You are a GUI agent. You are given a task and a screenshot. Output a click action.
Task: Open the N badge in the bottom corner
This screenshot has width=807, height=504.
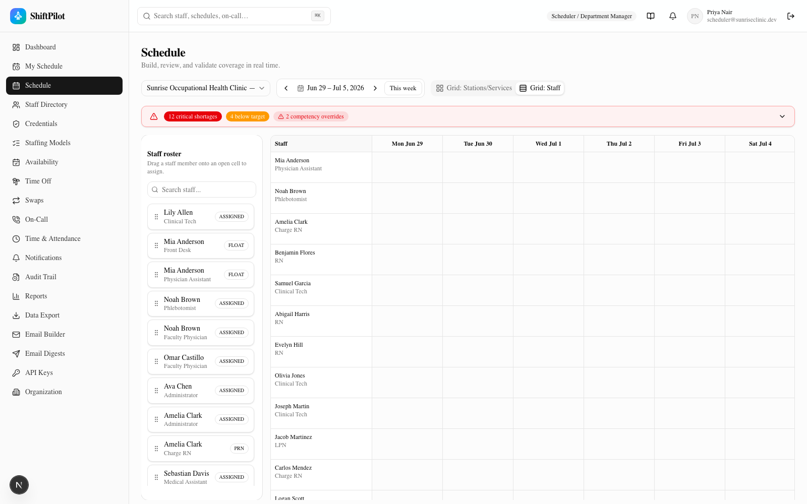pos(19,485)
